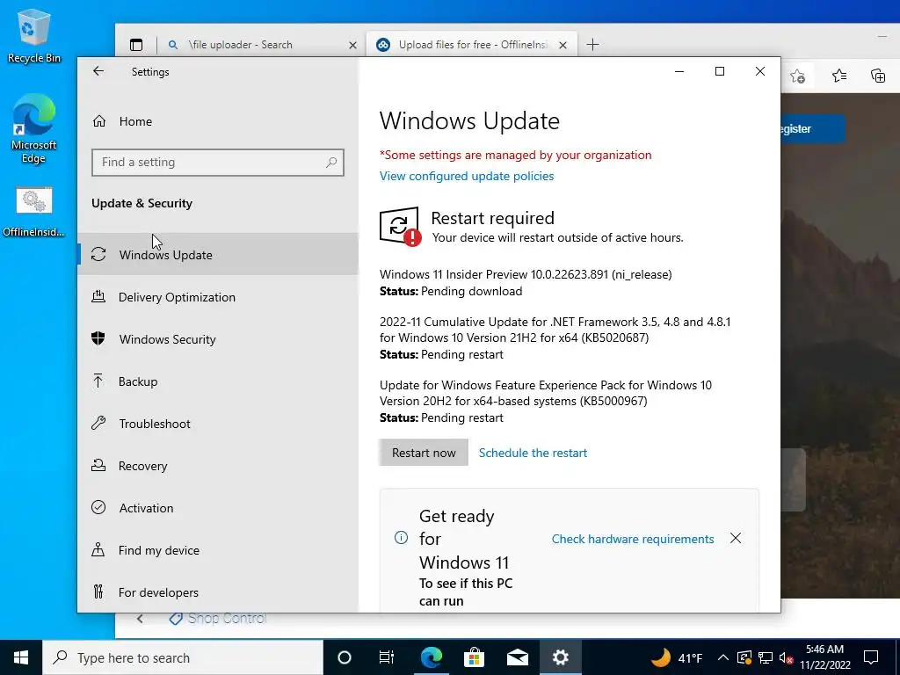Open For developers section
Viewport: 900px width, 675px height.
[218, 592]
